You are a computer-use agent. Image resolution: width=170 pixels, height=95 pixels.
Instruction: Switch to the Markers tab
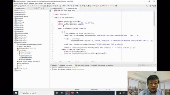(53, 65)
